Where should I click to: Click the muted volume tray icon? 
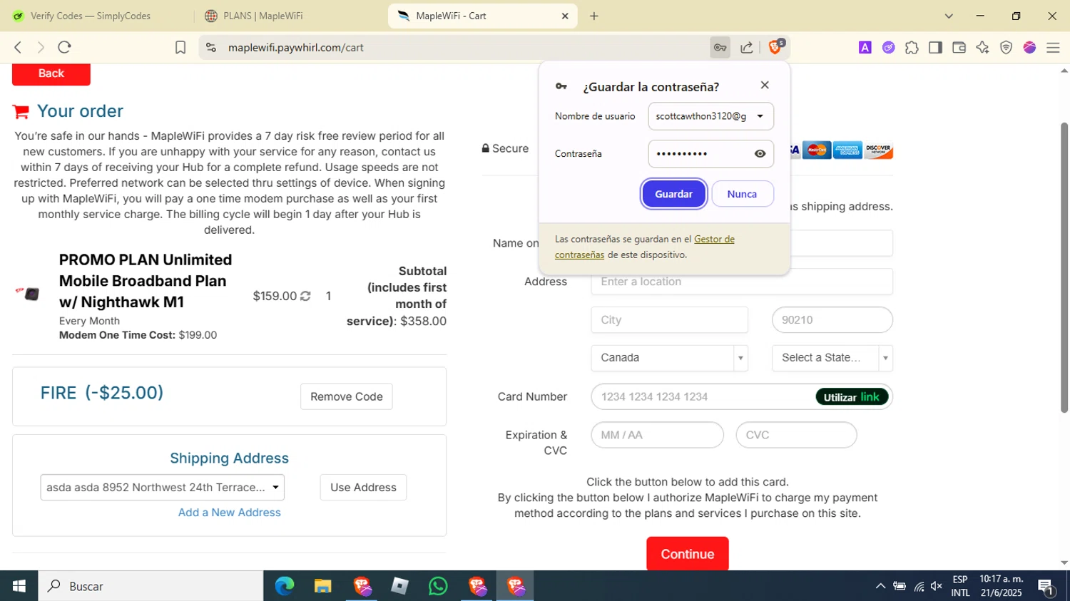[x=937, y=586]
